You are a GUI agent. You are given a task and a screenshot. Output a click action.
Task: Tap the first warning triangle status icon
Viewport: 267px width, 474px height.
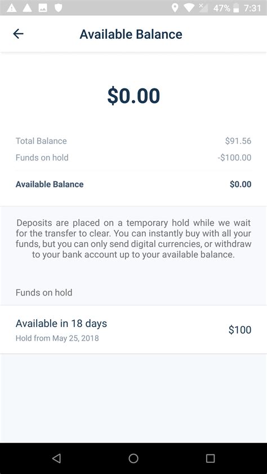click(11, 8)
